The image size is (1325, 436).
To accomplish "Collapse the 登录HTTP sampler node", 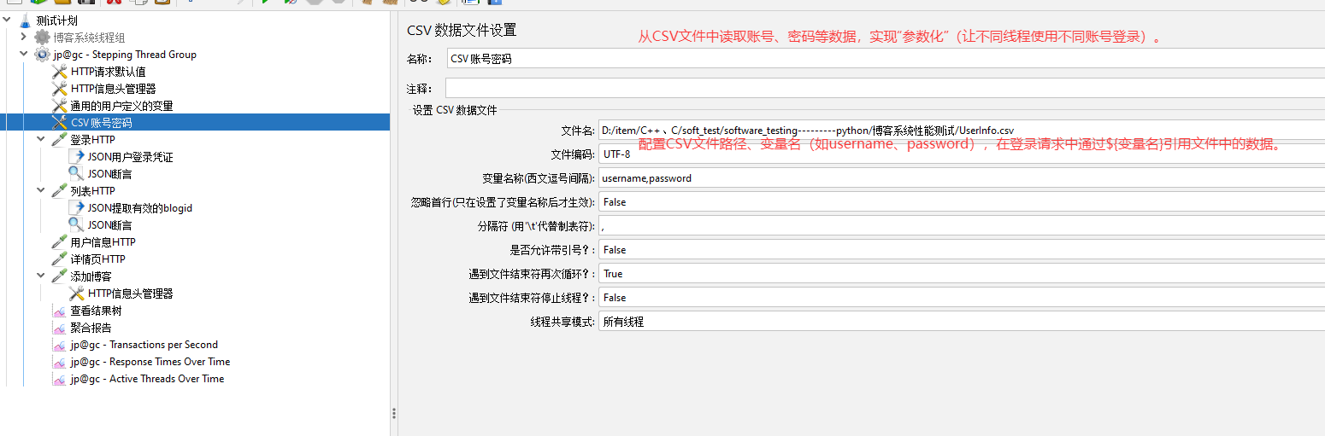I will click(41, 140).
